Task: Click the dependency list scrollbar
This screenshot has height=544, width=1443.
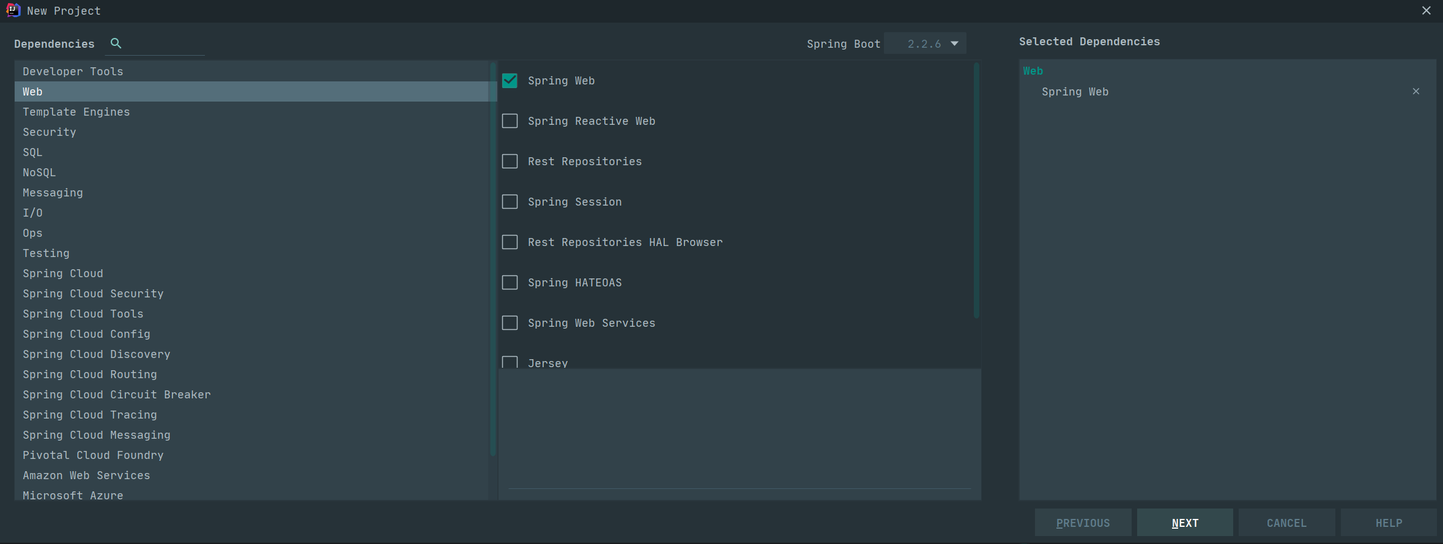Action: (x=976, y=190)
